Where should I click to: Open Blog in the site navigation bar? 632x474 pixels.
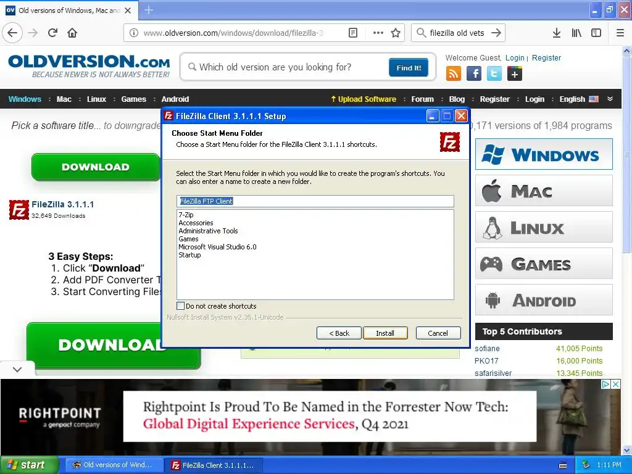point(457,99)
